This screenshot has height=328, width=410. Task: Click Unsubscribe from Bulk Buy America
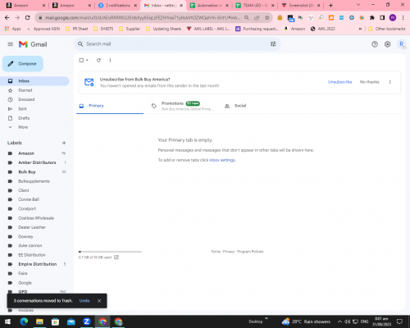(339, 82)
